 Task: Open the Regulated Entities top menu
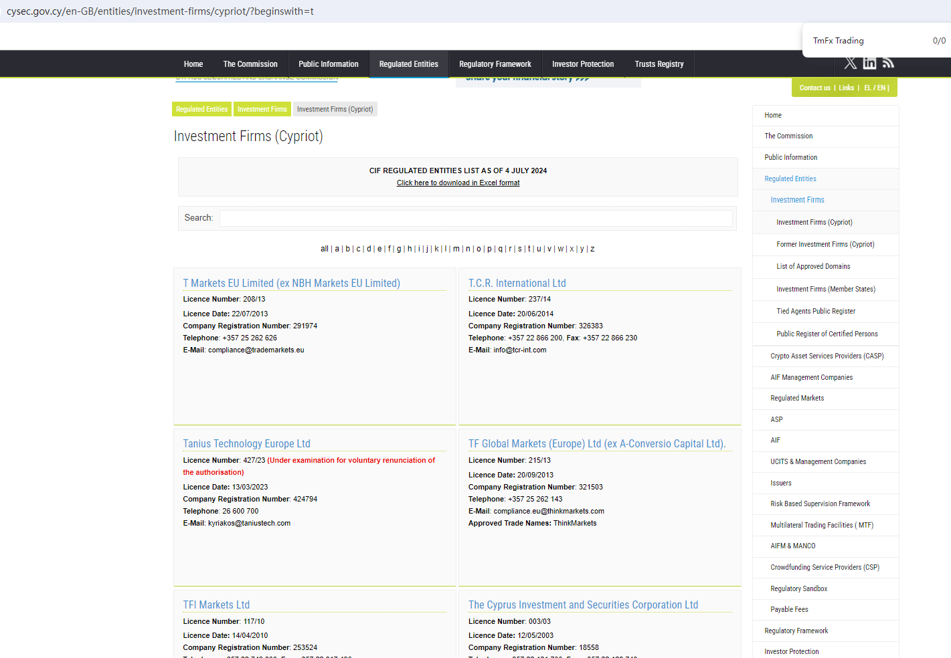(408, 64)
